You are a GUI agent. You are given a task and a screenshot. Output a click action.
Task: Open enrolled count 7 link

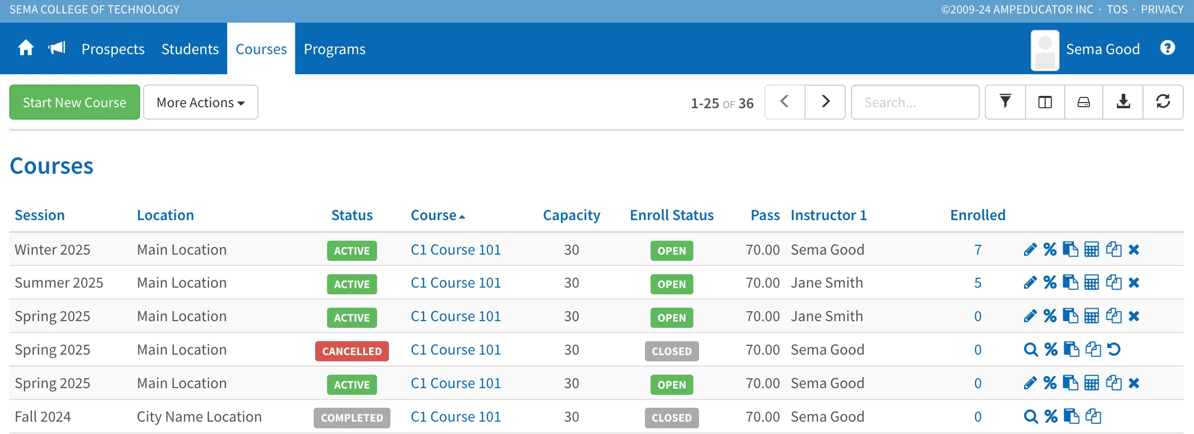[978, 249]
